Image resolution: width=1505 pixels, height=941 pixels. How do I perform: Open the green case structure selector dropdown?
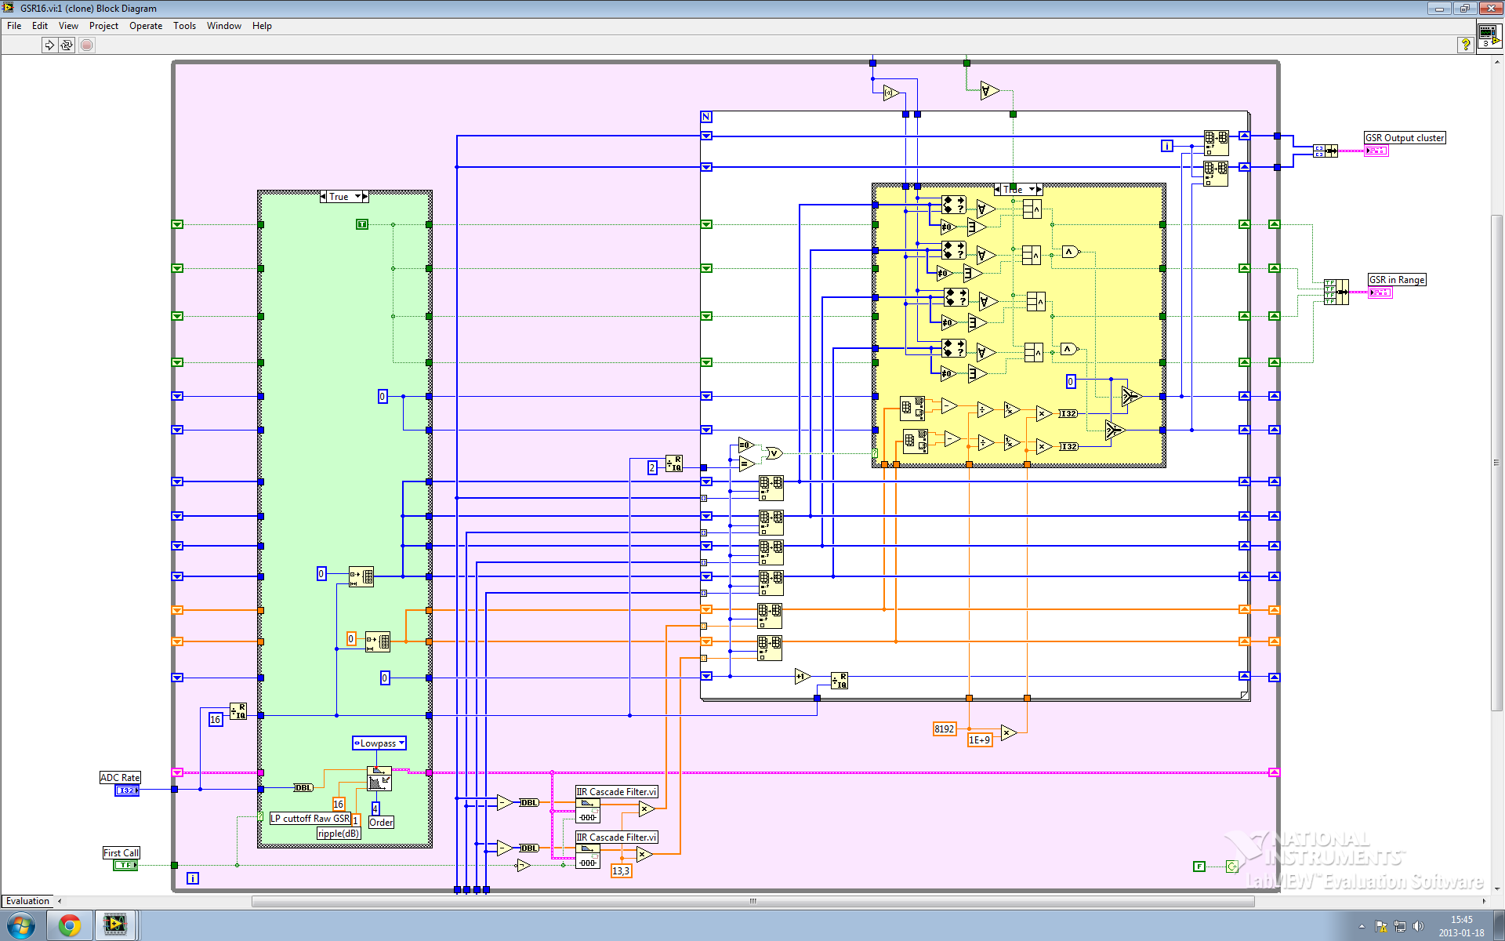357,197
